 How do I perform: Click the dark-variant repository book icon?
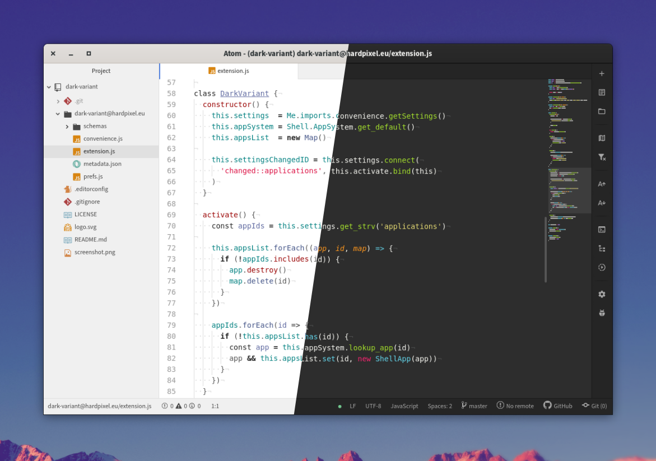pos(58,87)
